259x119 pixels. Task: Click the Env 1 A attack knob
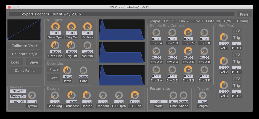coord(156,32)
